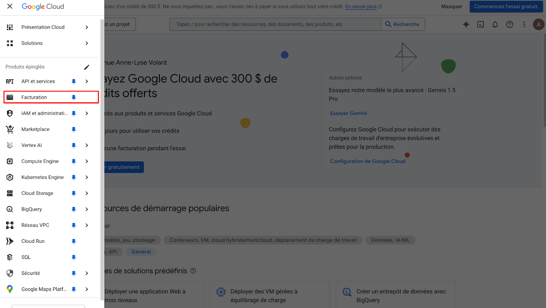Open En savoir plus link
Viewport: 546px width, 308px height.
[363, 6]
